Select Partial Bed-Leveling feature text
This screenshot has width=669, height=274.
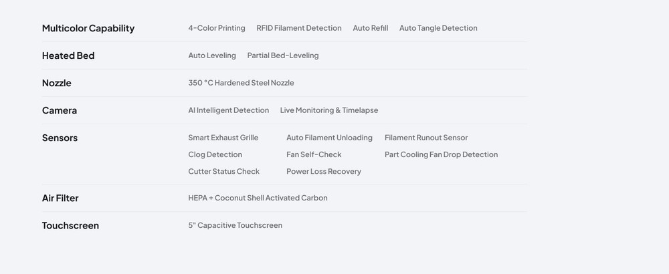point(283,55)
